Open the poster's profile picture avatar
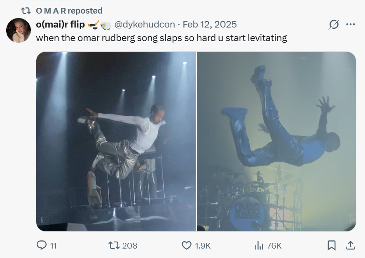This screenshot has height=258, width=365. point(19,30)
